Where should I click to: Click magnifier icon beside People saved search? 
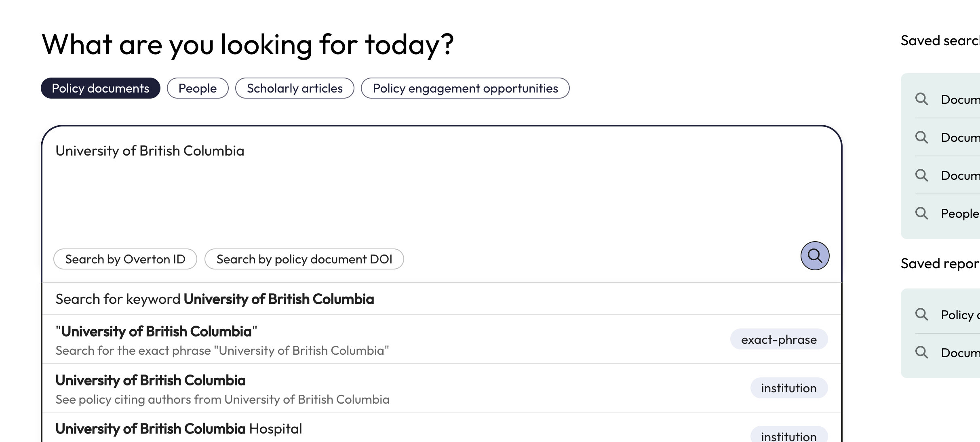[x=921, y=213]
